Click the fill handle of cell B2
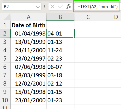121x109 pixels. [x=74, y=37]
